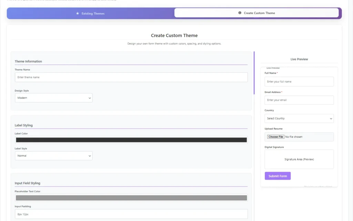Open the Design Style dropdown showing Modern

click(53, 98)
